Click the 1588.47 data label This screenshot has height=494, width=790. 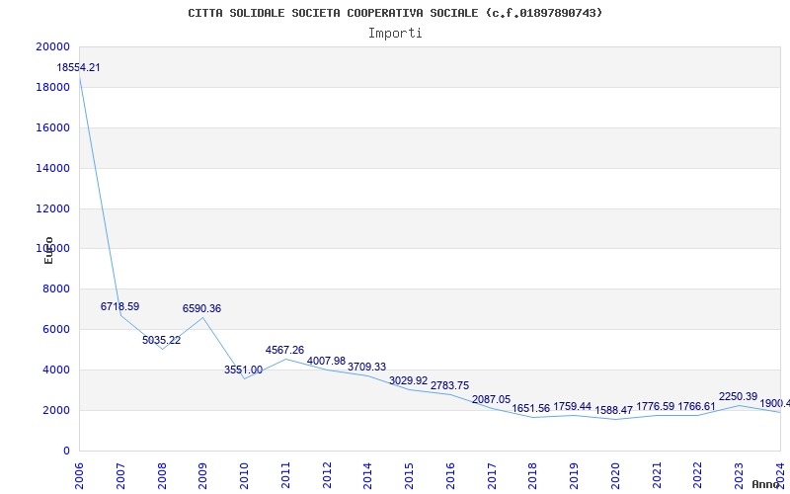coord(613,410)
